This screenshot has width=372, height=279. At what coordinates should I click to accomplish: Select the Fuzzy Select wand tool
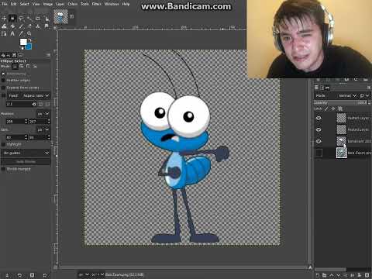[x=29, y=19]
